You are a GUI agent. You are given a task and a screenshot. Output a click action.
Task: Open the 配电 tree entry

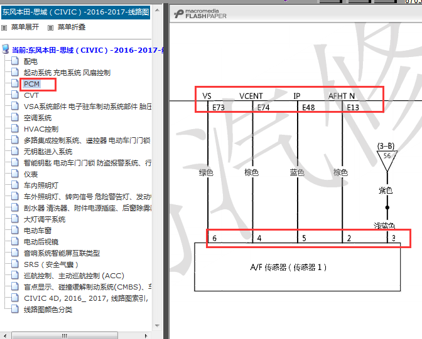click(31, 61)
